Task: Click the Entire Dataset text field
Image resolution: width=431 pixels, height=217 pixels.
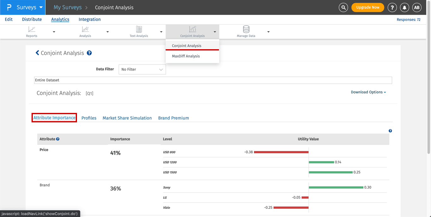Action: [213, 80]
